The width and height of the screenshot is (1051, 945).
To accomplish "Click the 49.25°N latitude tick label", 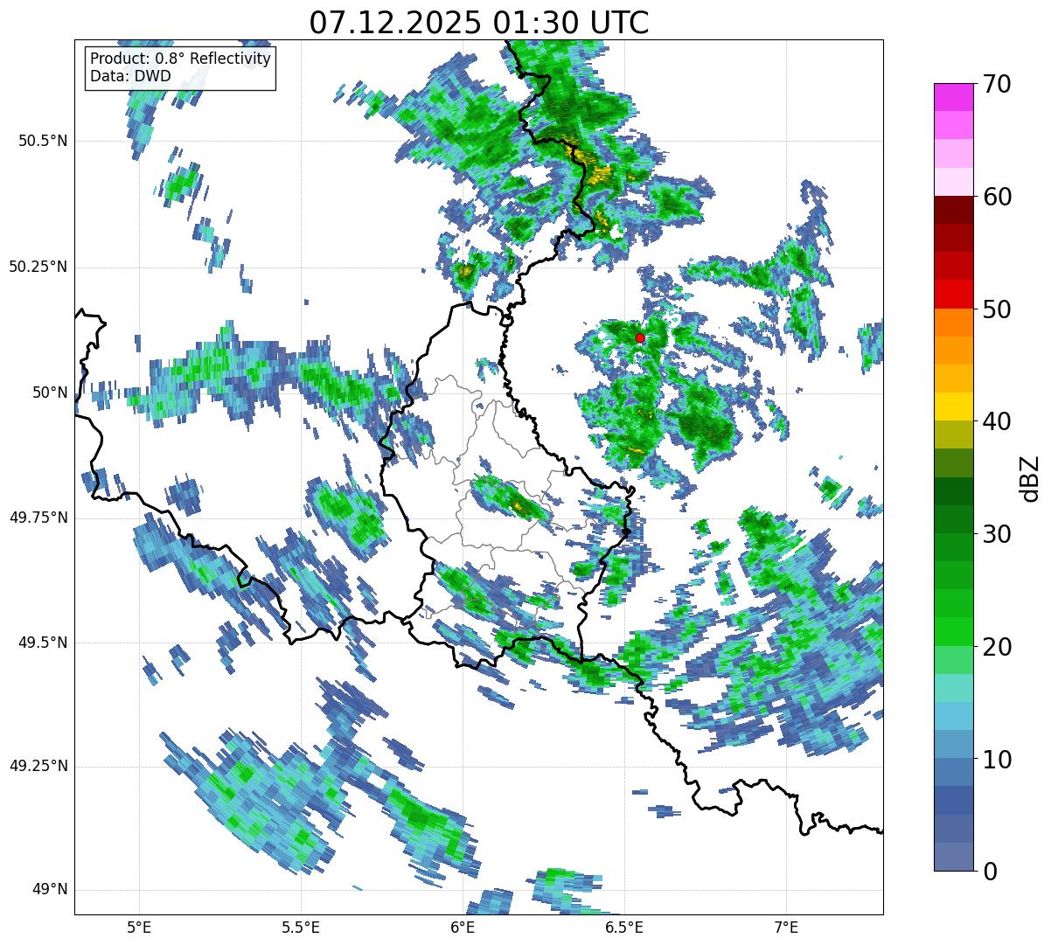I will (x=38, y=767).
